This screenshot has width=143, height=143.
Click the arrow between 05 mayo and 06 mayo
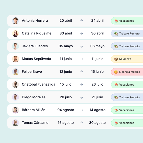(81, 46)
